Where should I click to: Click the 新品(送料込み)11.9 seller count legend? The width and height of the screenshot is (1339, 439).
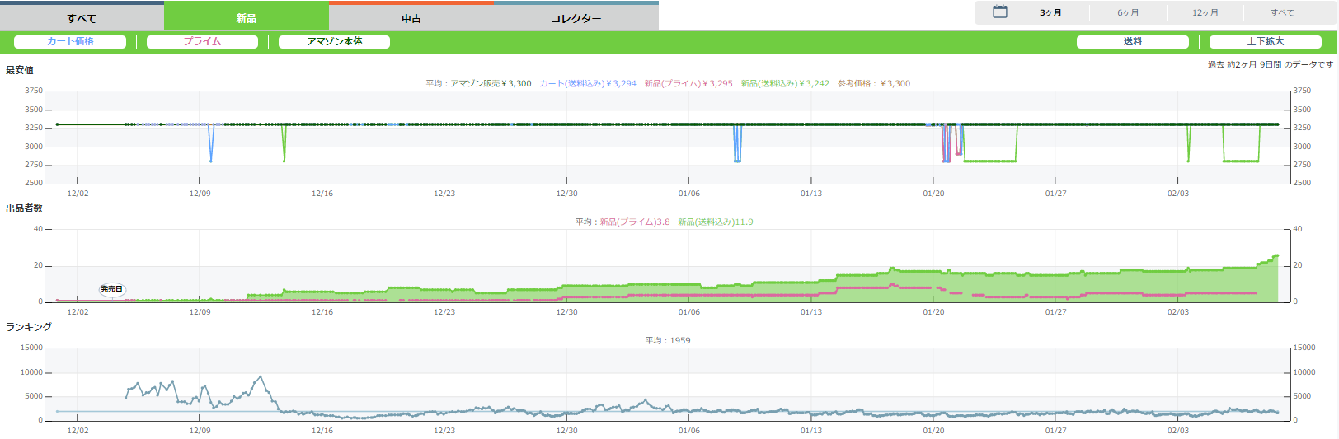coord(715,222)
